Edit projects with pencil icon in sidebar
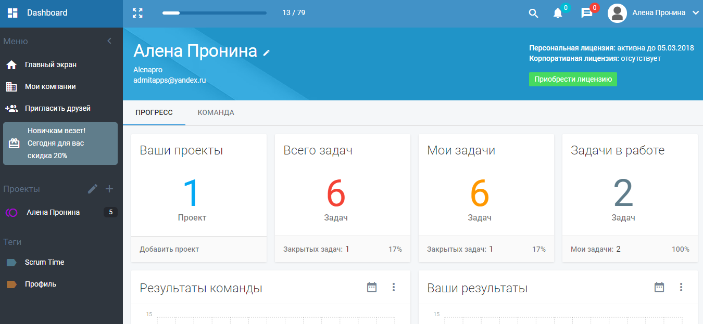This screenshot has width=703, height=324. click(93, 189)
